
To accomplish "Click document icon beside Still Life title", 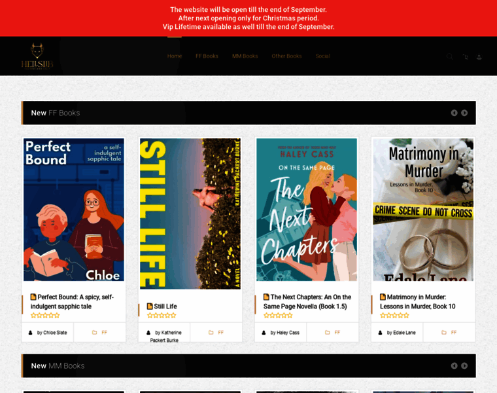I will (x=150, y=306).
